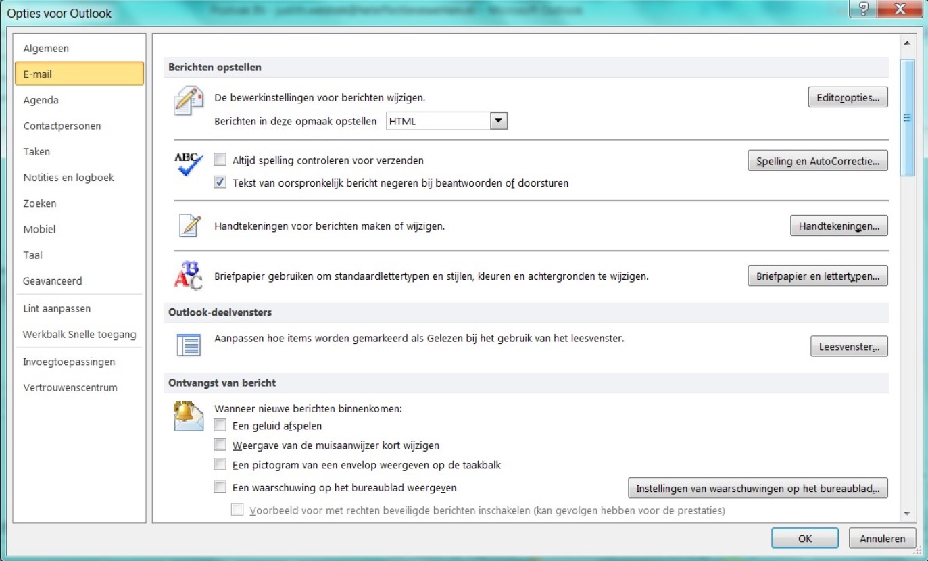
Task: Enable 'Altijd spelling controleren voor verzenden'
Action: pos(220,160)
